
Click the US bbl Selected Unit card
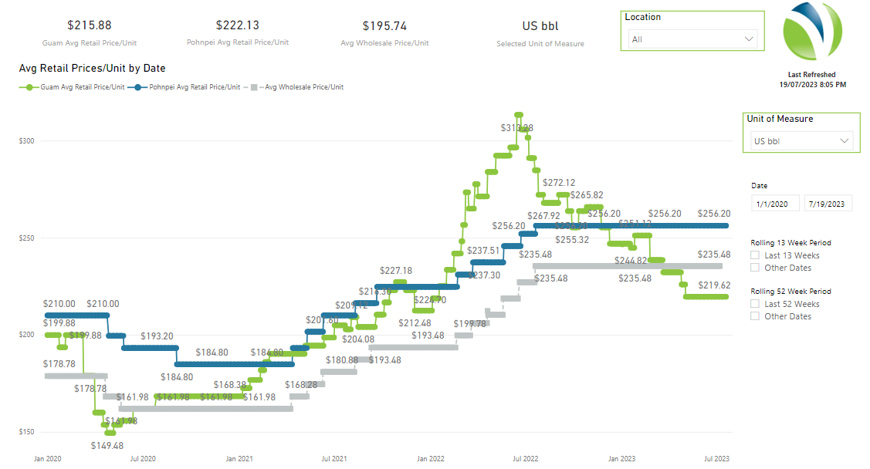540,32
